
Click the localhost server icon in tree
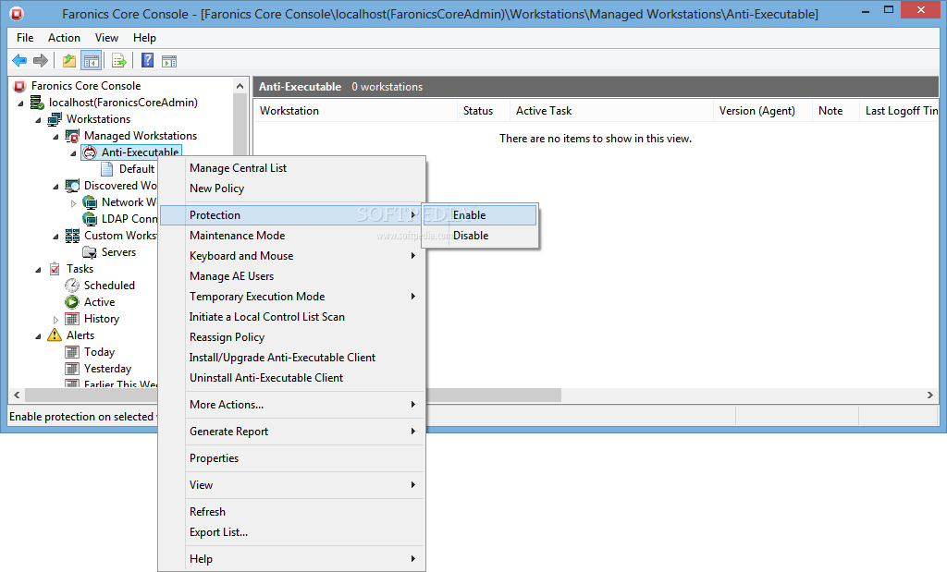pyautogui.click(x=37, y=103)
